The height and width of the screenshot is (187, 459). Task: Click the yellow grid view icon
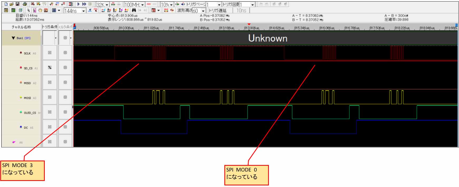[6, 10]
